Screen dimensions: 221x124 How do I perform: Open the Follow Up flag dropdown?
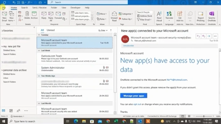click(126, 19)
